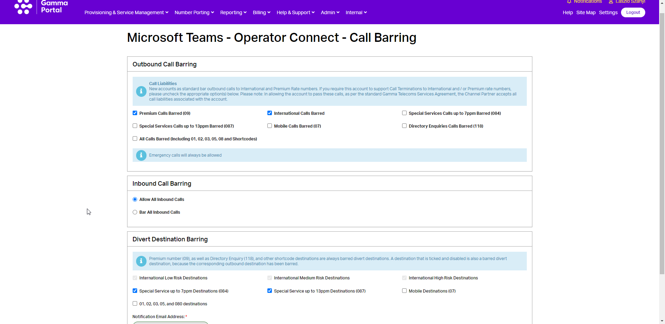Click the International Medium Risk Destinations label
This screenshot has width=665, height=324.
click(312, 278)
